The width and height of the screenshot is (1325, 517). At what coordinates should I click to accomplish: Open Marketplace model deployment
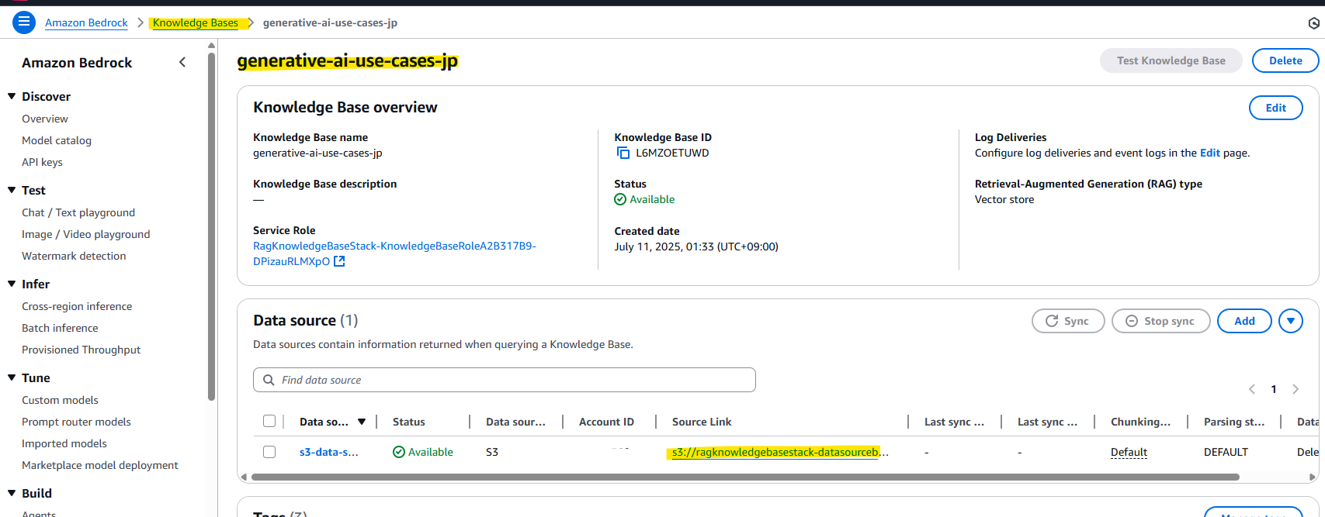click(100, 465)
